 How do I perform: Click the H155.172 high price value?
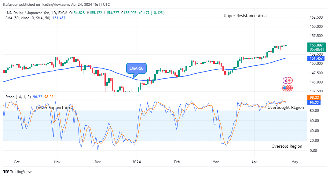(x=94, y=13)
